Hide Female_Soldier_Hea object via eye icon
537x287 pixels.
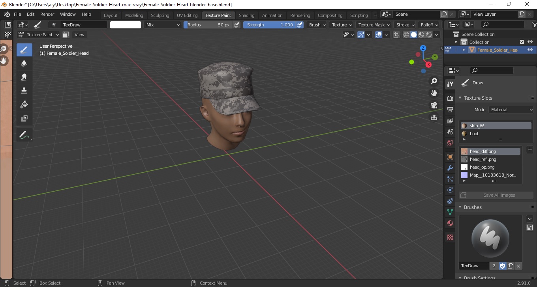(x=530, y=50)
